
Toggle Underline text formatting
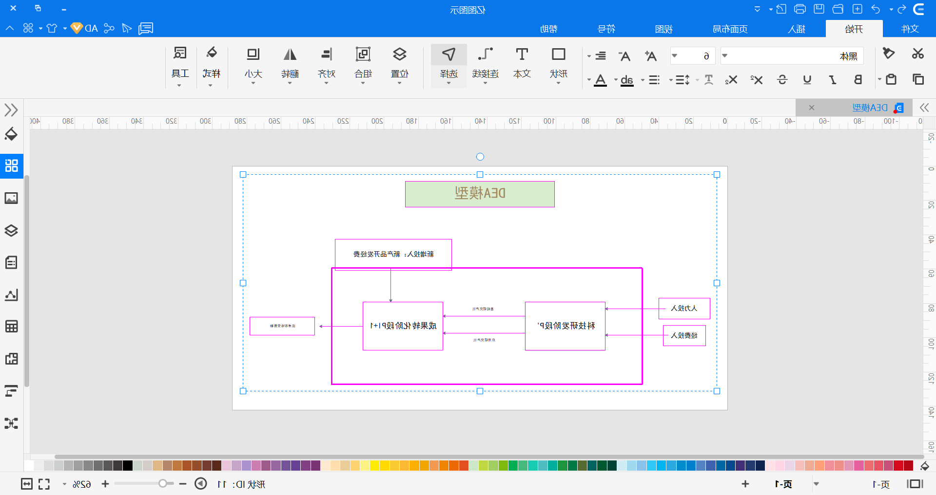click(x=807, y=79)
